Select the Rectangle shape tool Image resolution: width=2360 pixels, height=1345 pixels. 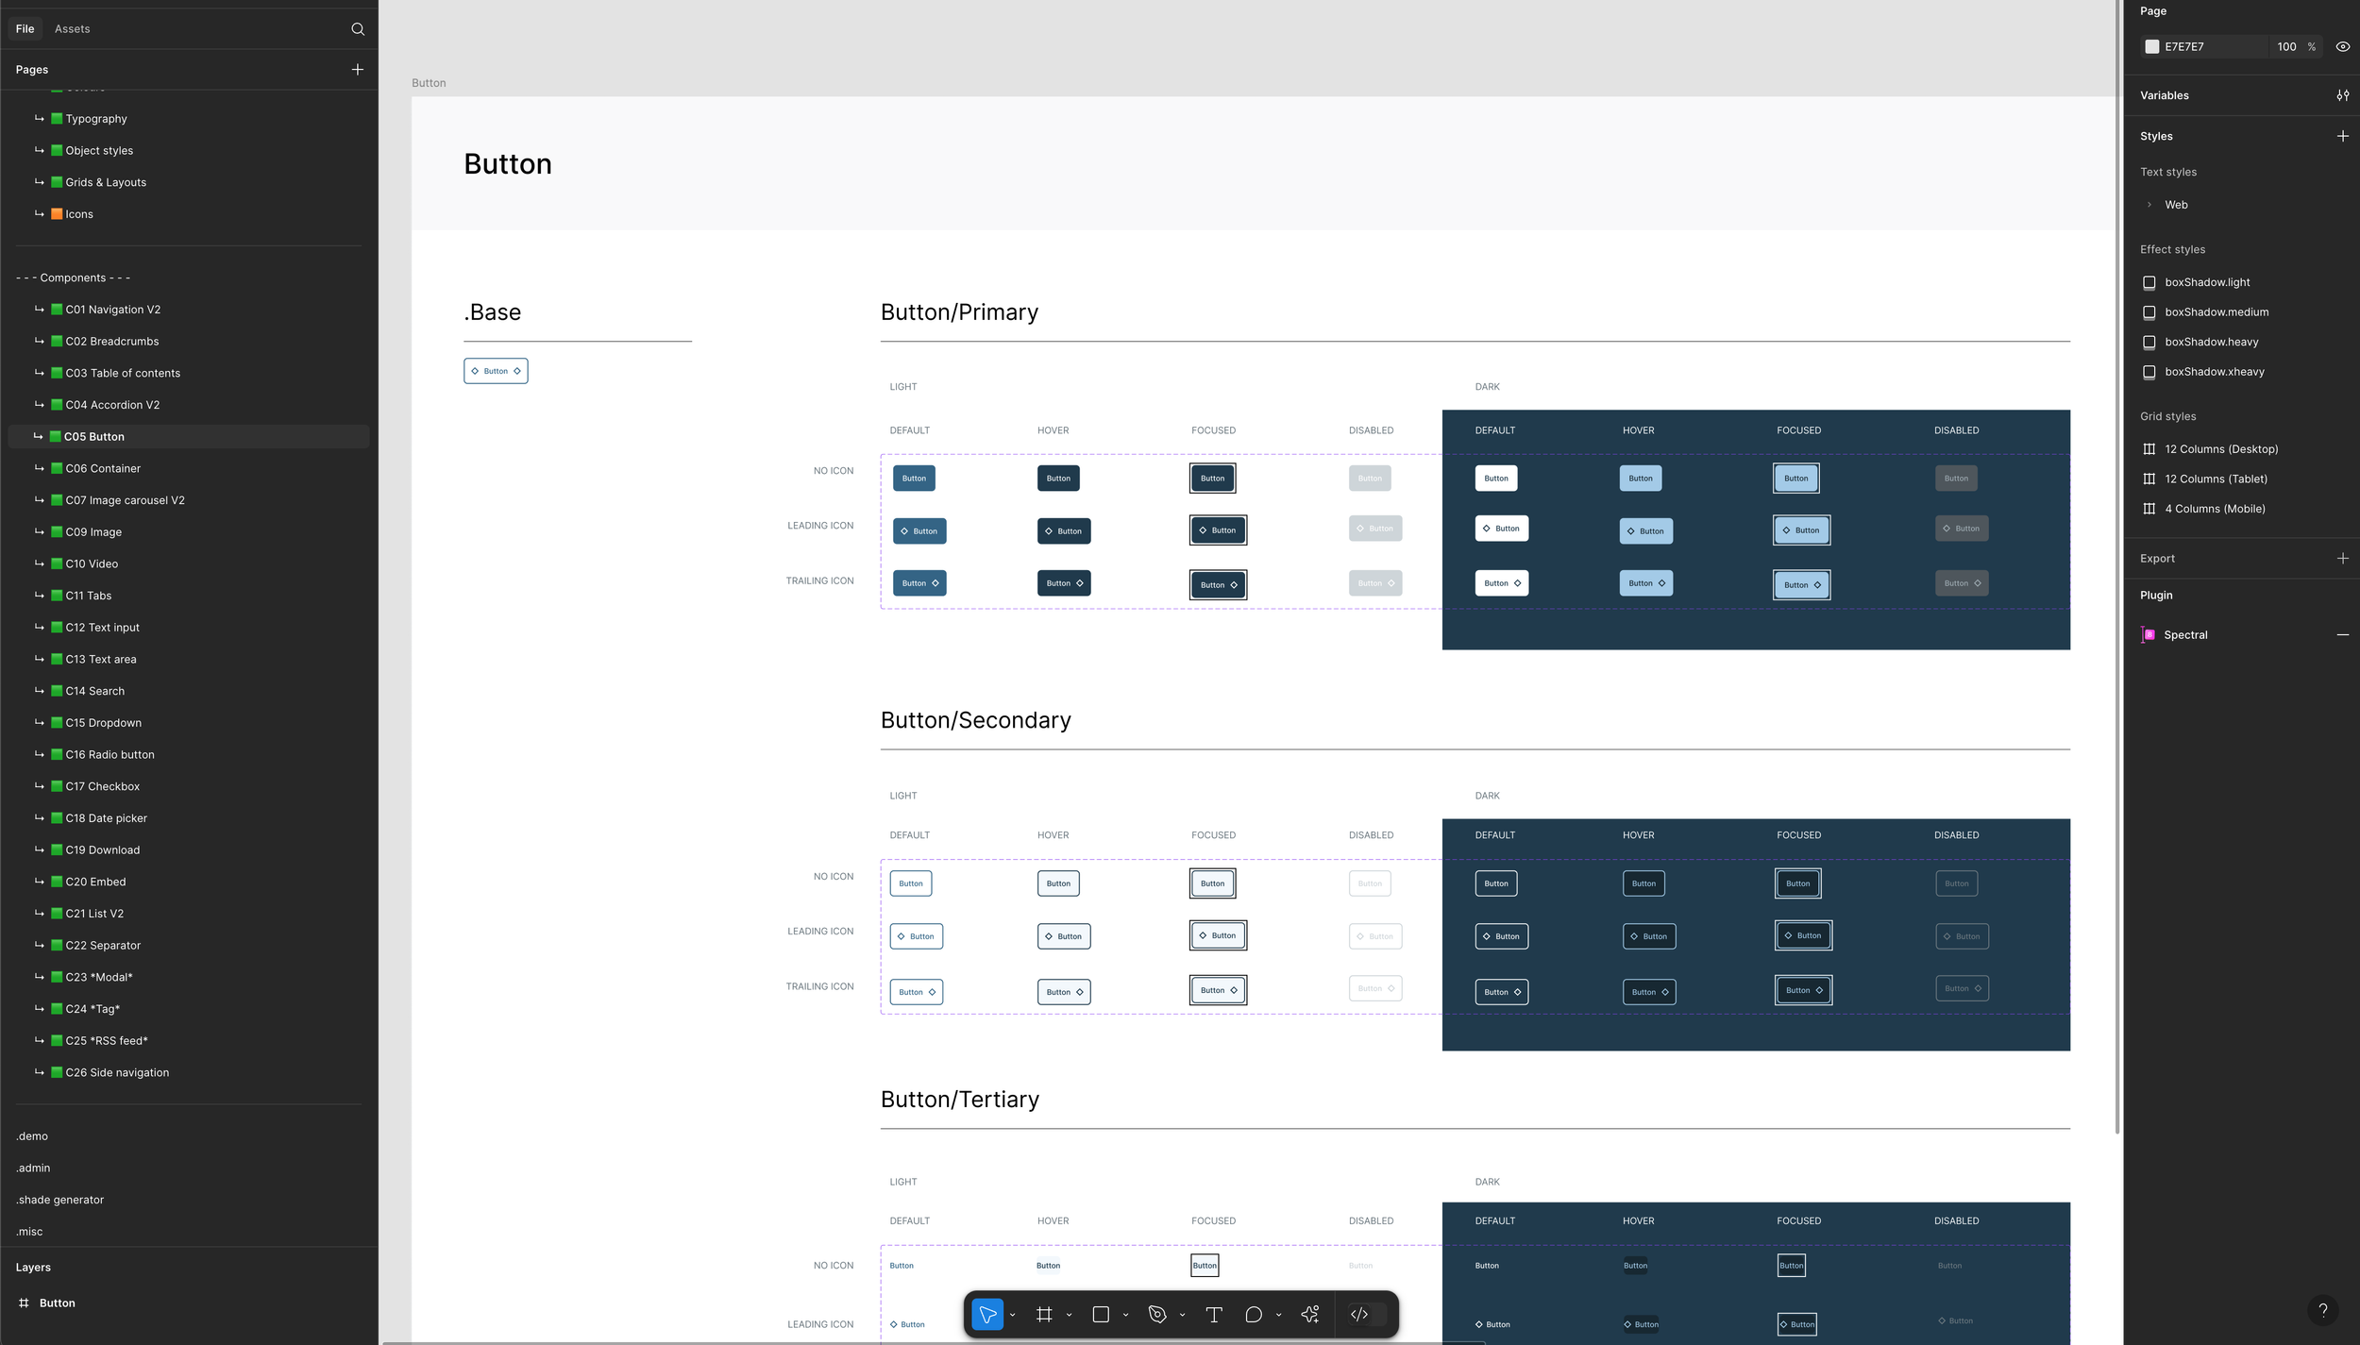tap(1101, 1314)
